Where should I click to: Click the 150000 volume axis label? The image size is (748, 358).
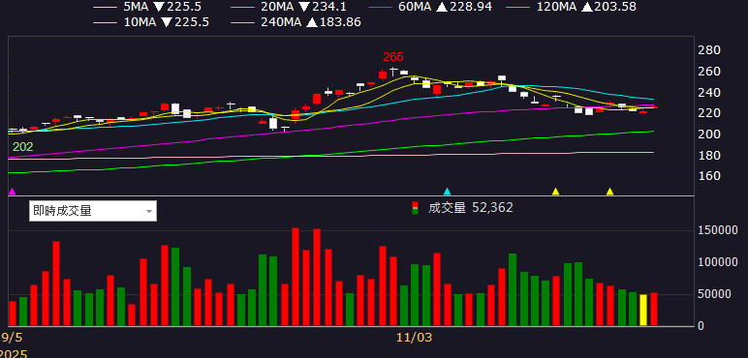pyautogui.click(x=717, y=230)
